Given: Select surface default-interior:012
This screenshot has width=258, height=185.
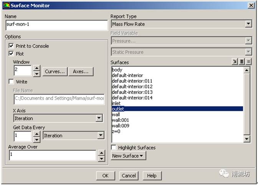Looking at the screenshot, I should tap(177, 86).
